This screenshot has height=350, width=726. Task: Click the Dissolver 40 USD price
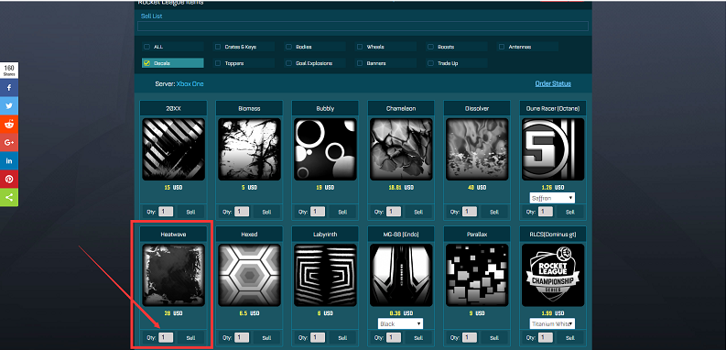pos(477,188)
